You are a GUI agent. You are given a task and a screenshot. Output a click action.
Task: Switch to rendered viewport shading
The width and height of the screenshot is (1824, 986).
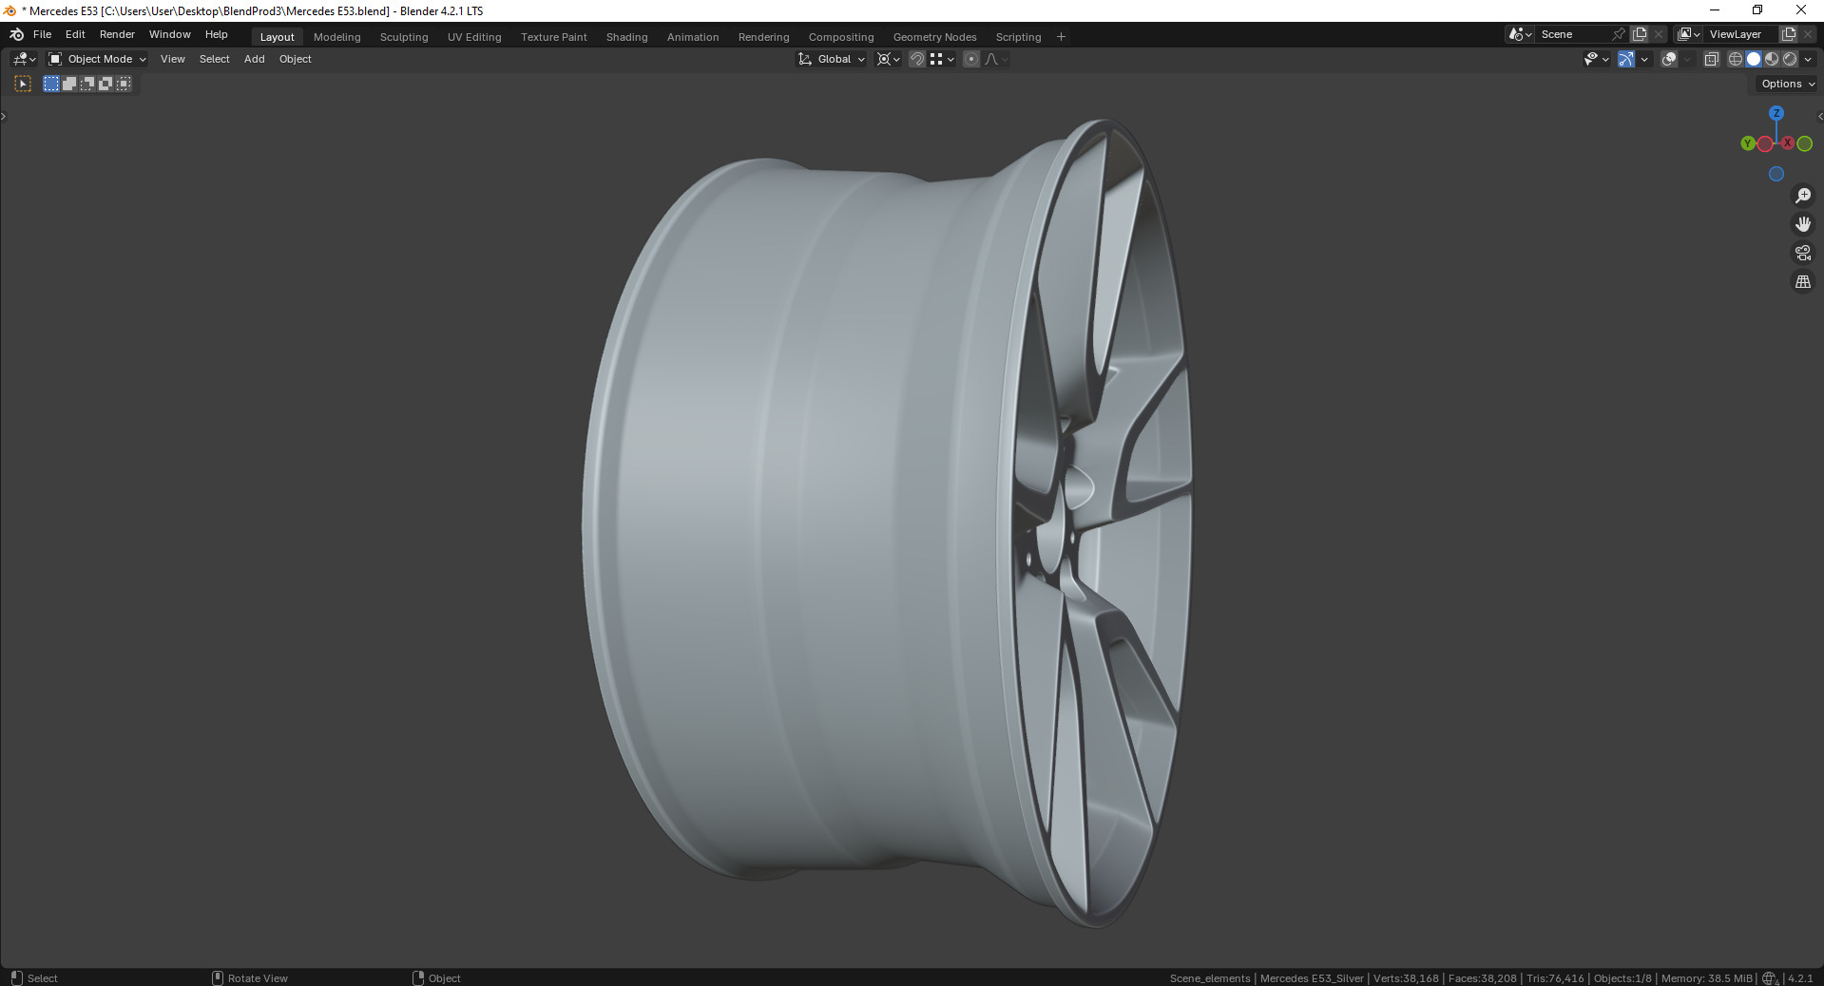tap(1790, 59)
